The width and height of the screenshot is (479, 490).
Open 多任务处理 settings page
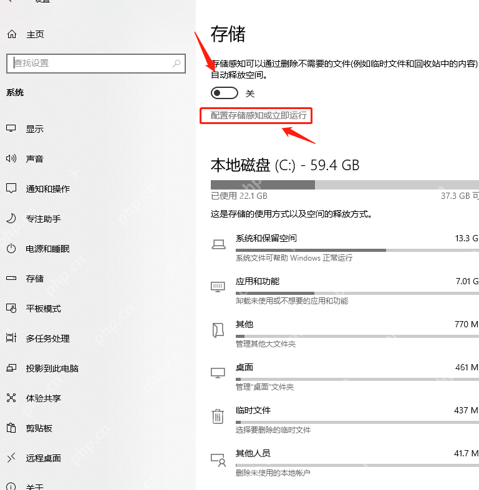[x=48, y=339]
